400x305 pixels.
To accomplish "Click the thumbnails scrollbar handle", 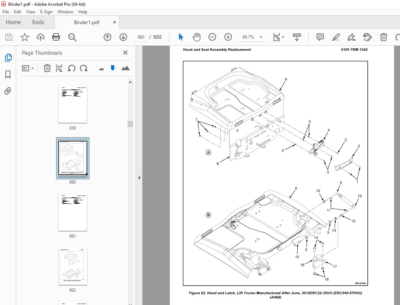I will 130,124.
